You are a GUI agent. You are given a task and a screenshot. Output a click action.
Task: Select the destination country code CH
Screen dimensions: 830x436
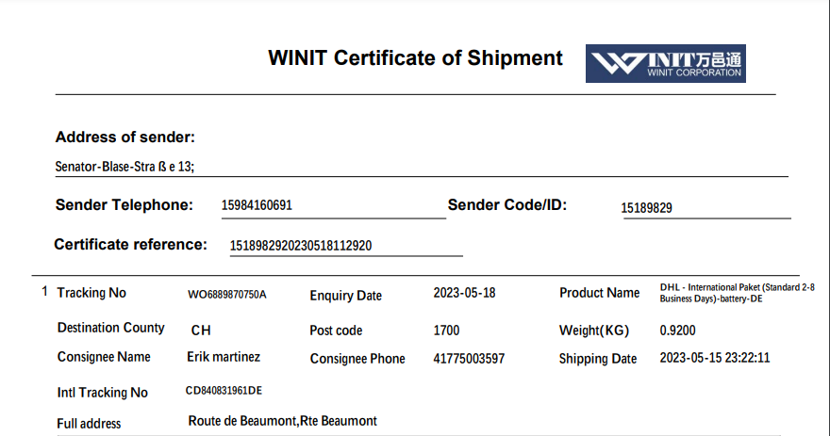[x=201, y=331]
